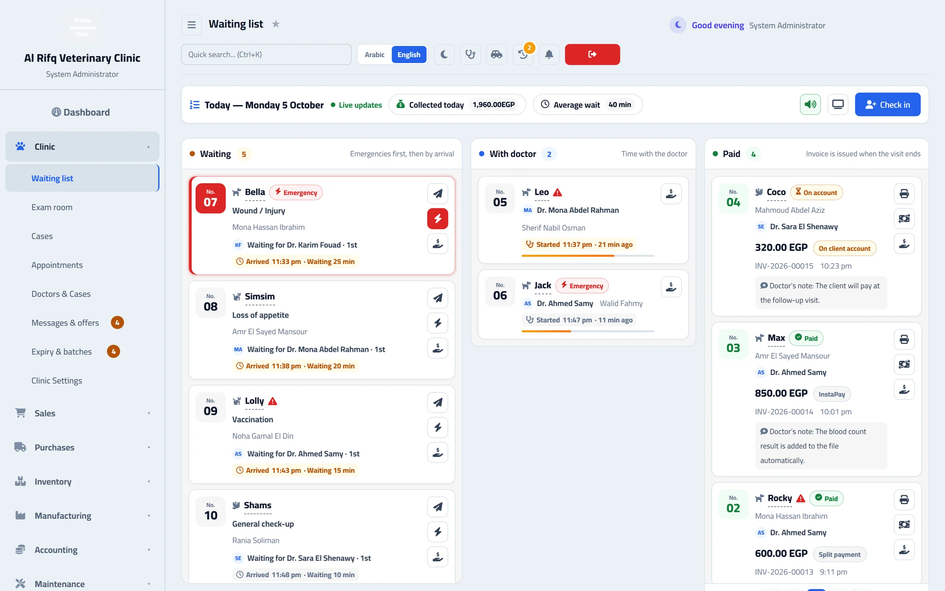
Task: Click the stethoscope icon in toolbar
Action: tap(470, 54)
